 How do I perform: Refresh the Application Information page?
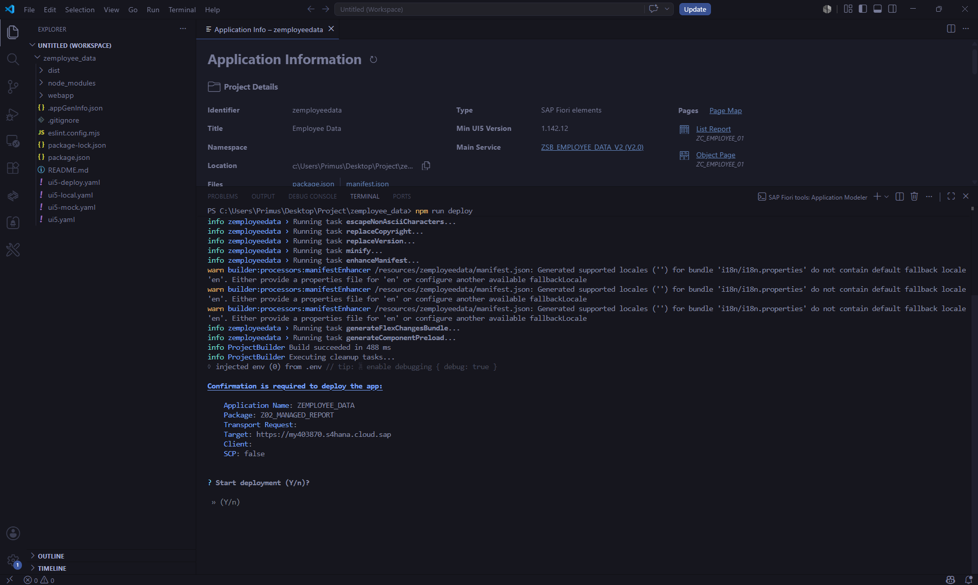point(373,60)
